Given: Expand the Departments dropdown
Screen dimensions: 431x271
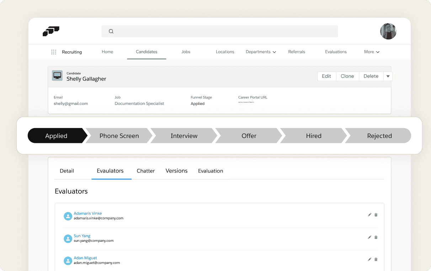Looking at the screenshot, I should coord(261,52).
